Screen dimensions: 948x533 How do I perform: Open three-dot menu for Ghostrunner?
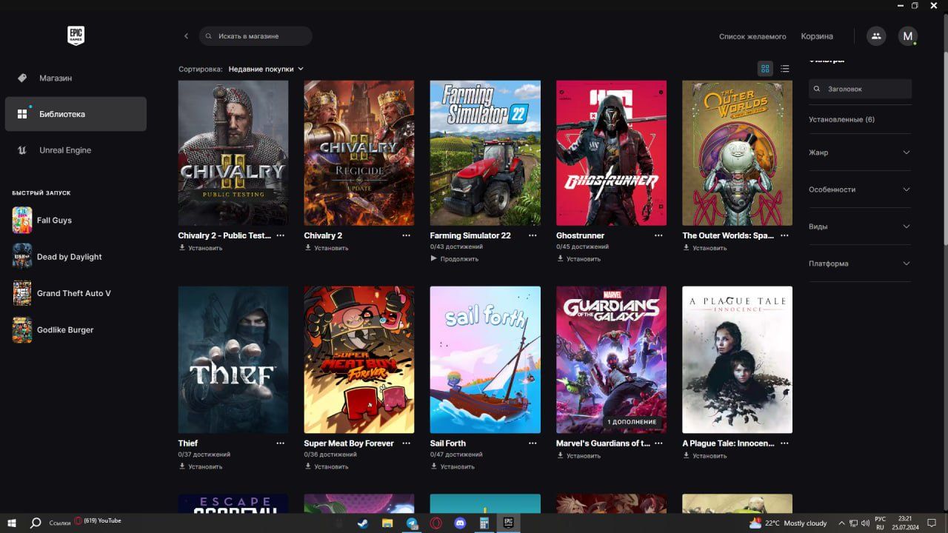(658, 235)
